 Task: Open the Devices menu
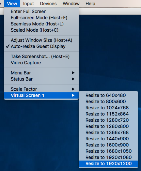(x=48, y=4)
